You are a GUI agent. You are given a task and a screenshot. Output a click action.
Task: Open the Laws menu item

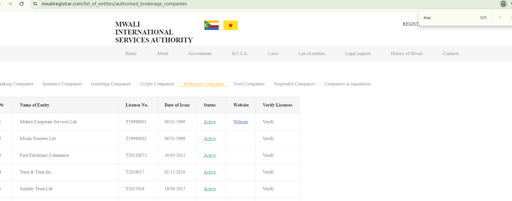pyautogui.click(x=273, y=54)
